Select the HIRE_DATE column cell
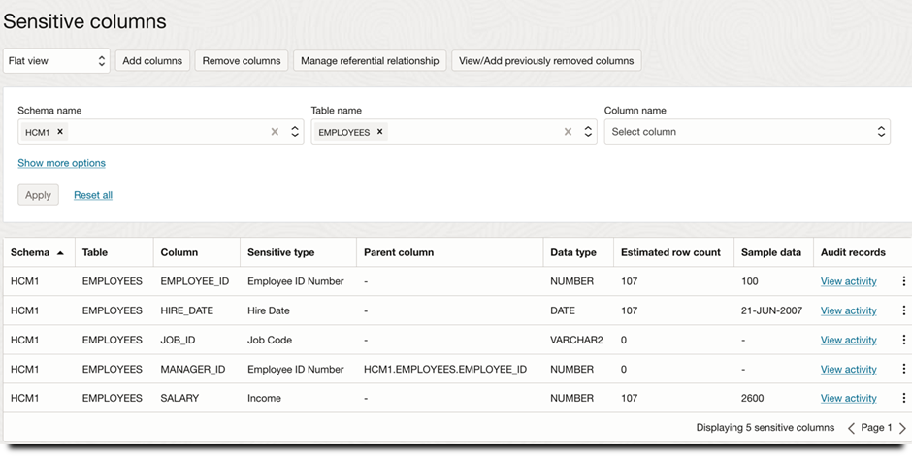Screen dimensions: 912x457 (x=186, y=310)
